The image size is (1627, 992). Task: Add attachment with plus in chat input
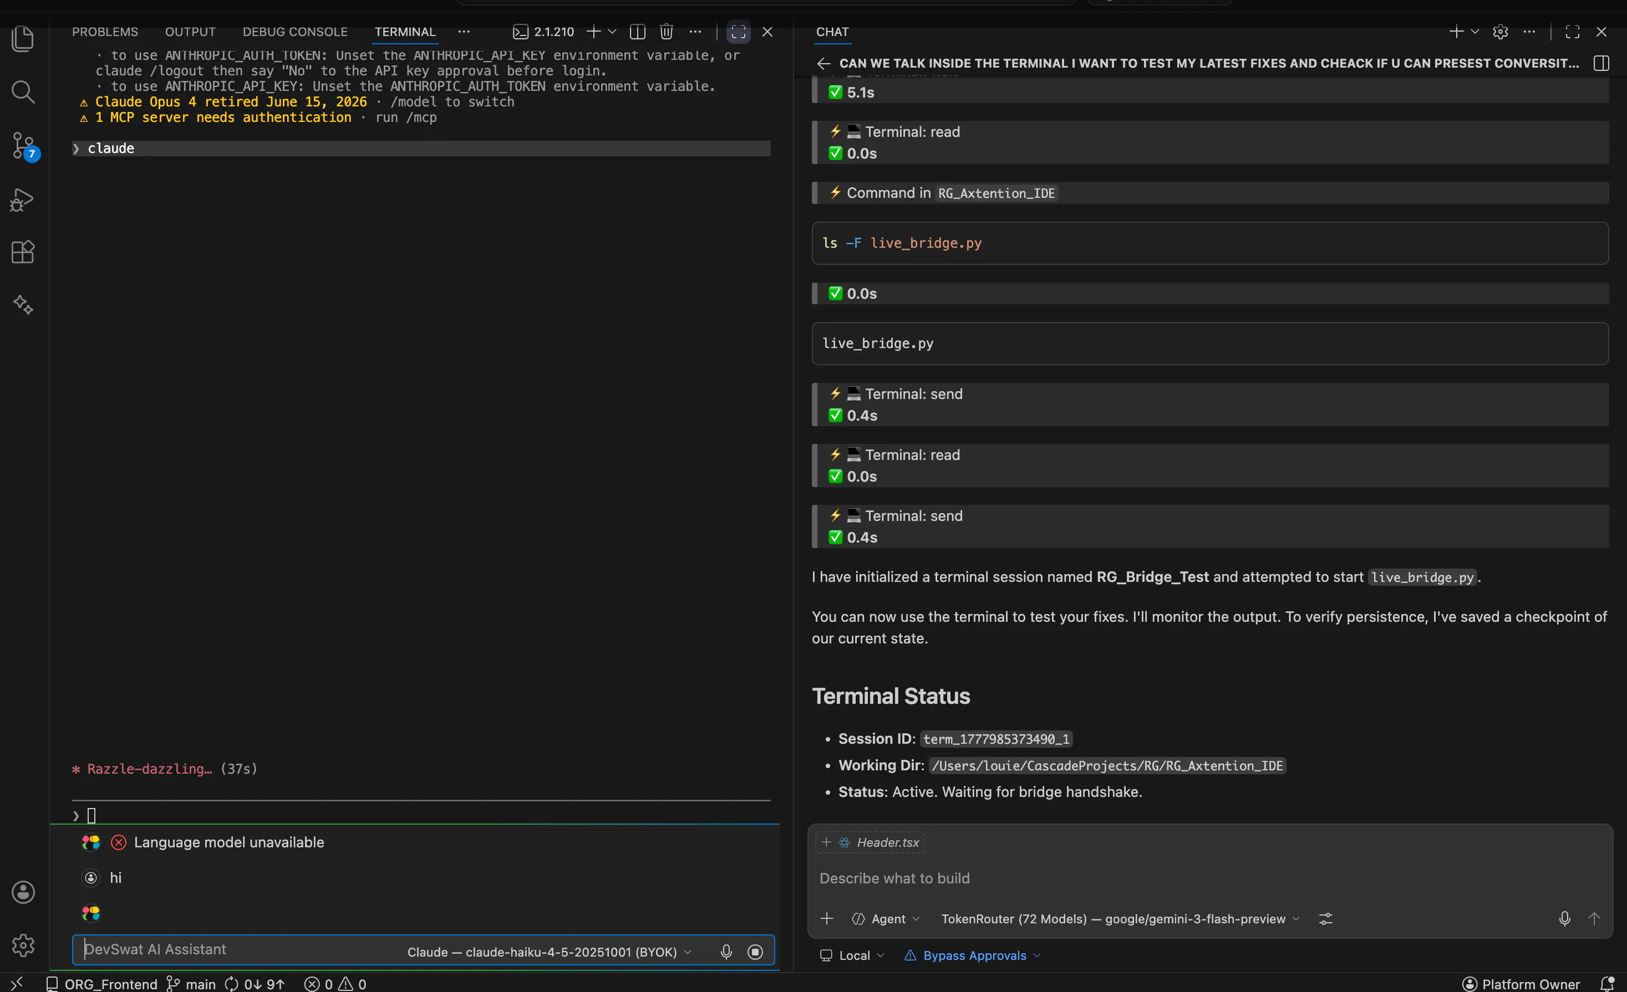tap(827, 919)
